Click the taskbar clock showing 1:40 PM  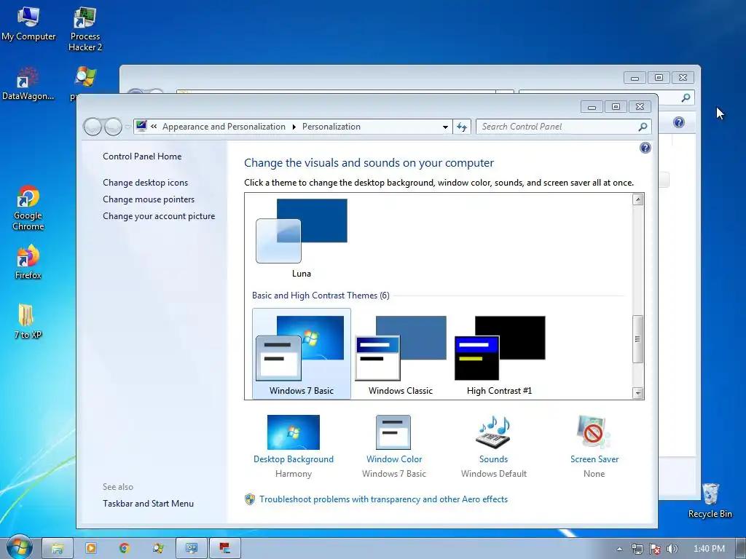click(x=709, y=549)
